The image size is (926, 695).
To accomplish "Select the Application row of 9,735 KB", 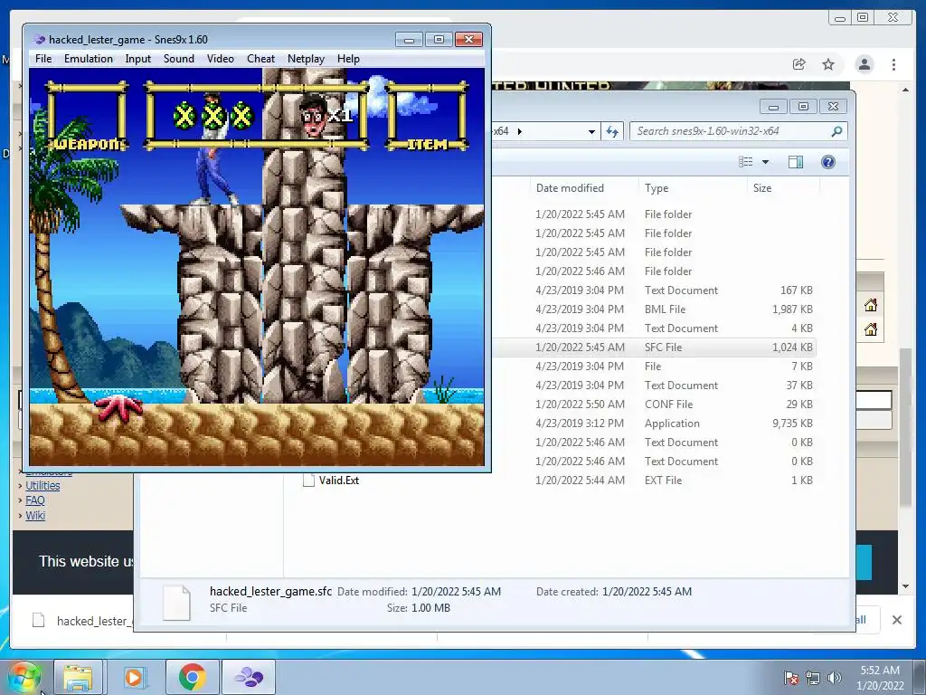I will pos(653,424).
